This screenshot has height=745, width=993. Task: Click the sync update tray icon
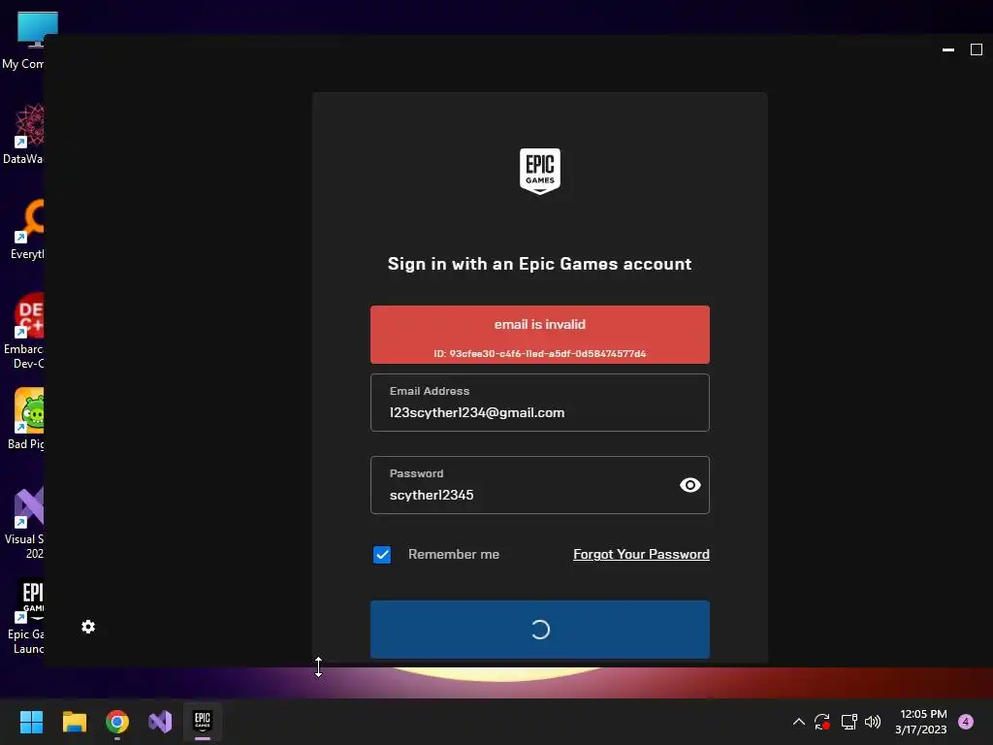822,722
